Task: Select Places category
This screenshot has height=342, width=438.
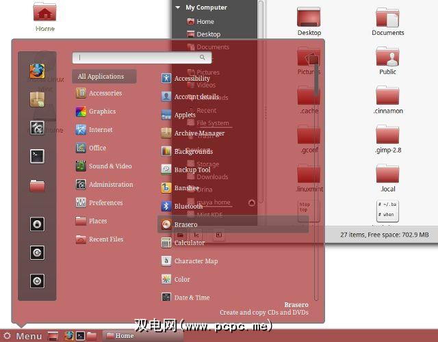Action: point(91,221)
